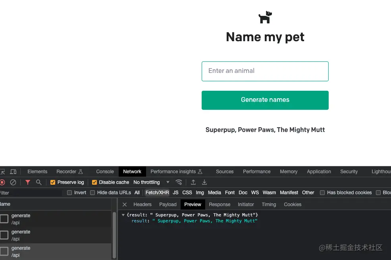
Task: Open network conditions wifi icon
Action: (179, 182)
